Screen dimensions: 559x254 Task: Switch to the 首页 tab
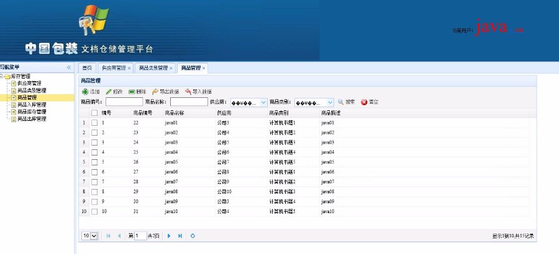point(87,68)
